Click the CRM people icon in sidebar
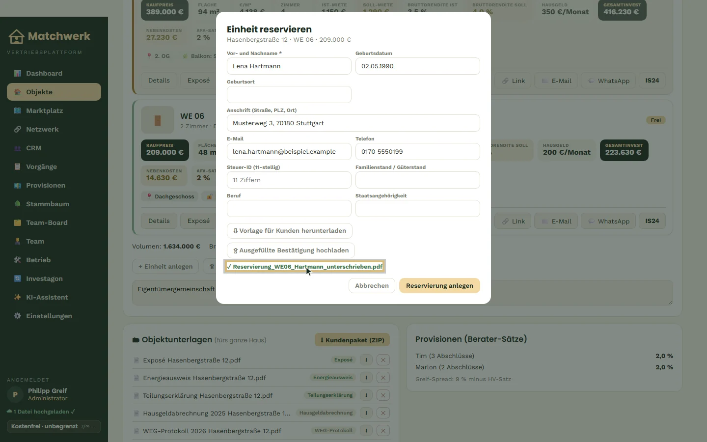Screen dimensions: 707x442 (18, 148)
